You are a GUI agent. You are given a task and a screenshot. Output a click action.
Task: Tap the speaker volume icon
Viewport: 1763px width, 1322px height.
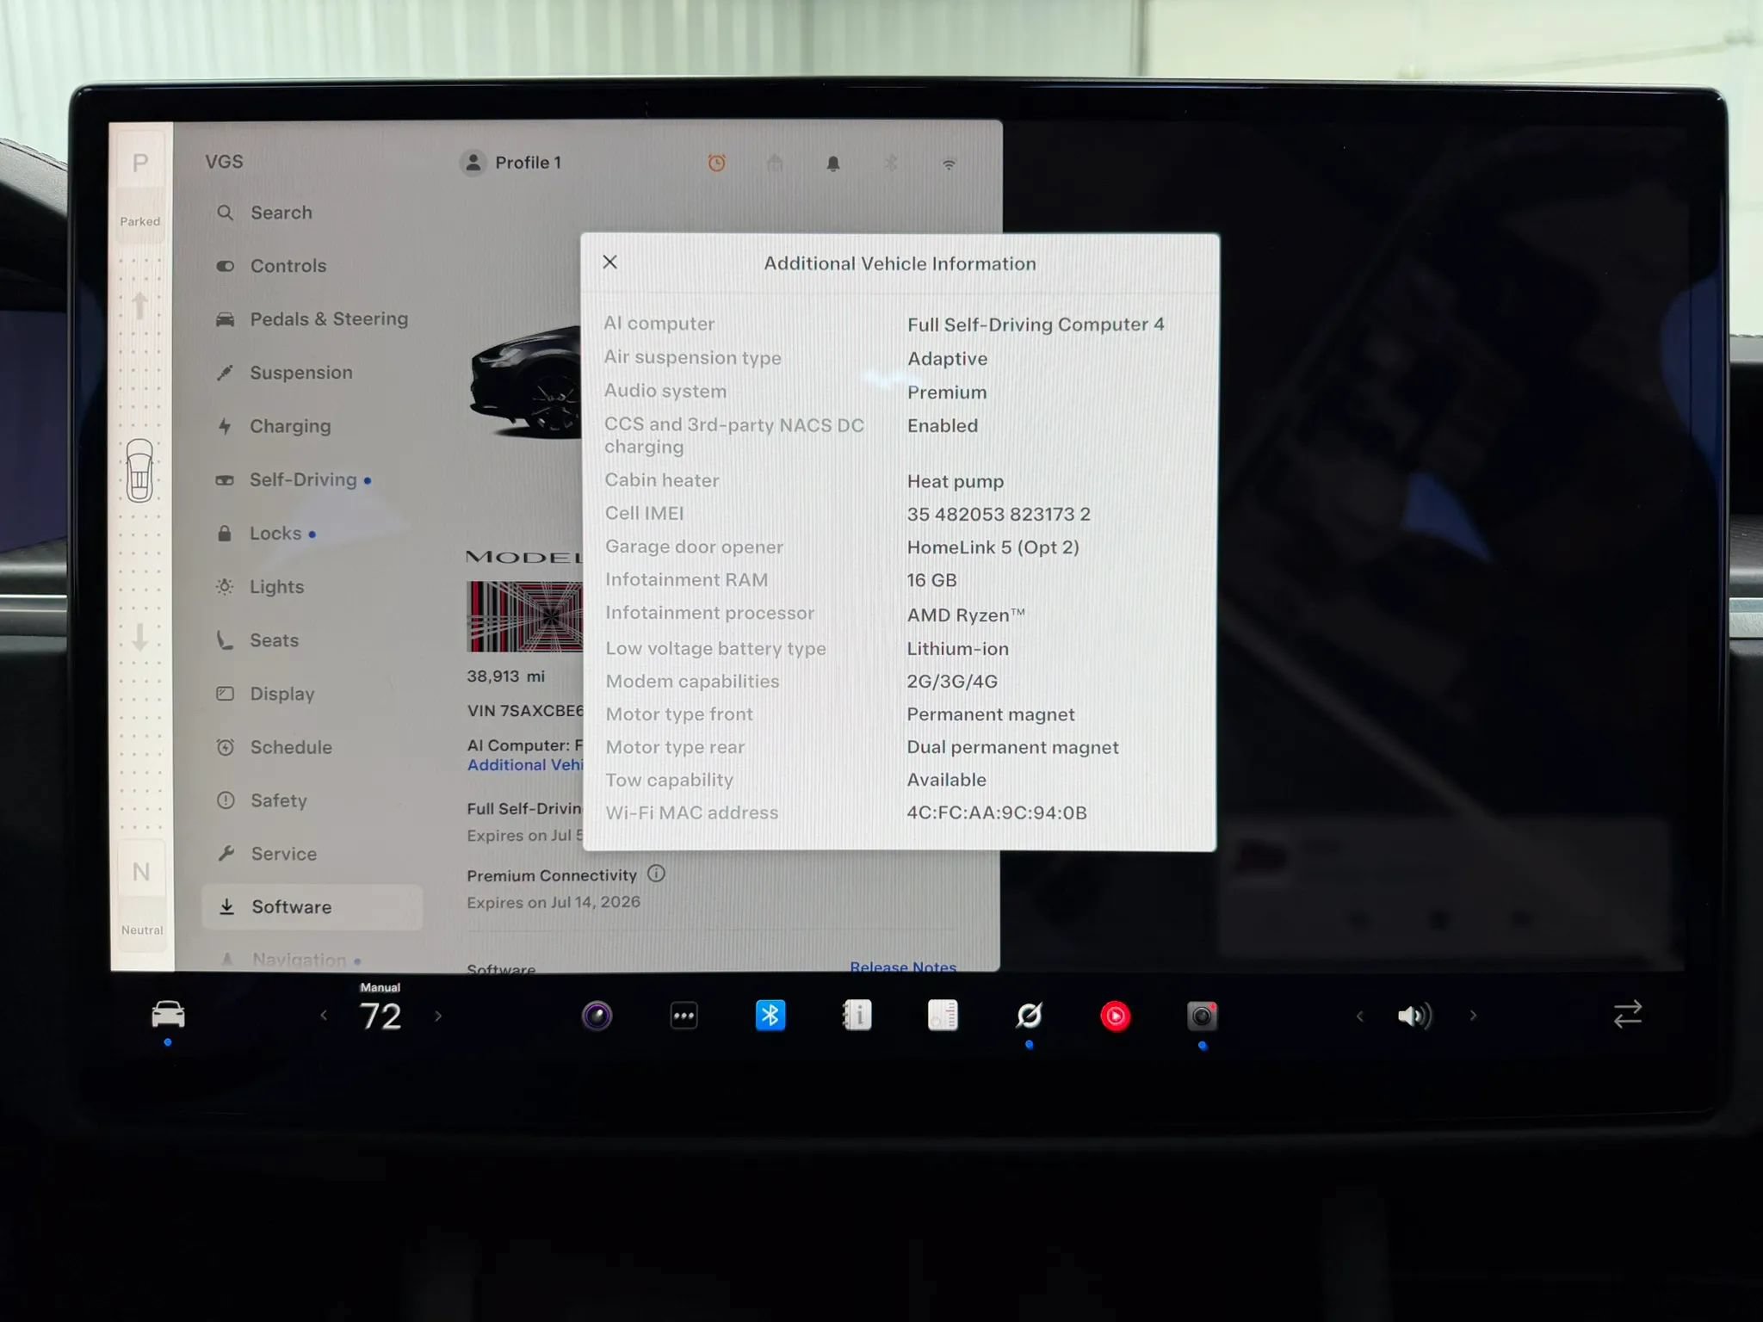point(1414,1016)
